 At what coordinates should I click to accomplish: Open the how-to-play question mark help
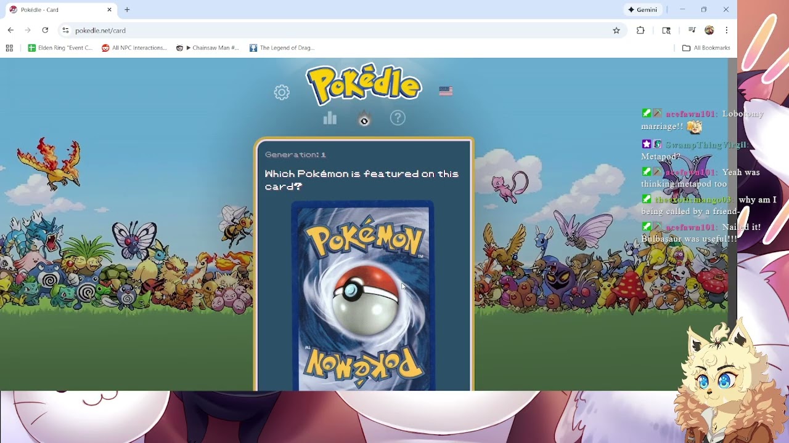pos(398,118)
